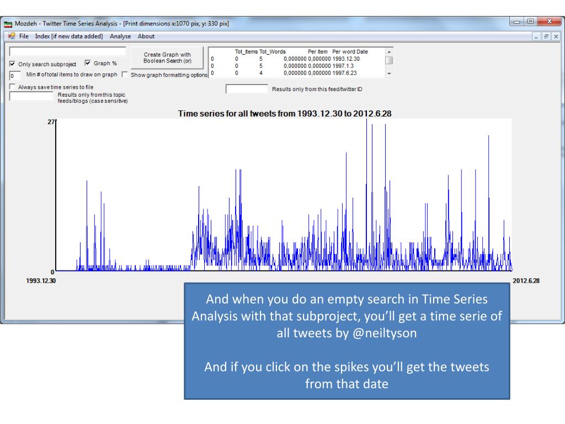Toggle Only search subproject checkbox

pos(12,64)
